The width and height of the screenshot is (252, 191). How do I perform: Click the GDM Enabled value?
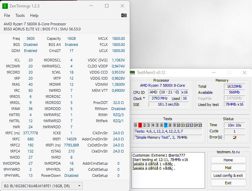pyautogui.click(x=30, y=51)
